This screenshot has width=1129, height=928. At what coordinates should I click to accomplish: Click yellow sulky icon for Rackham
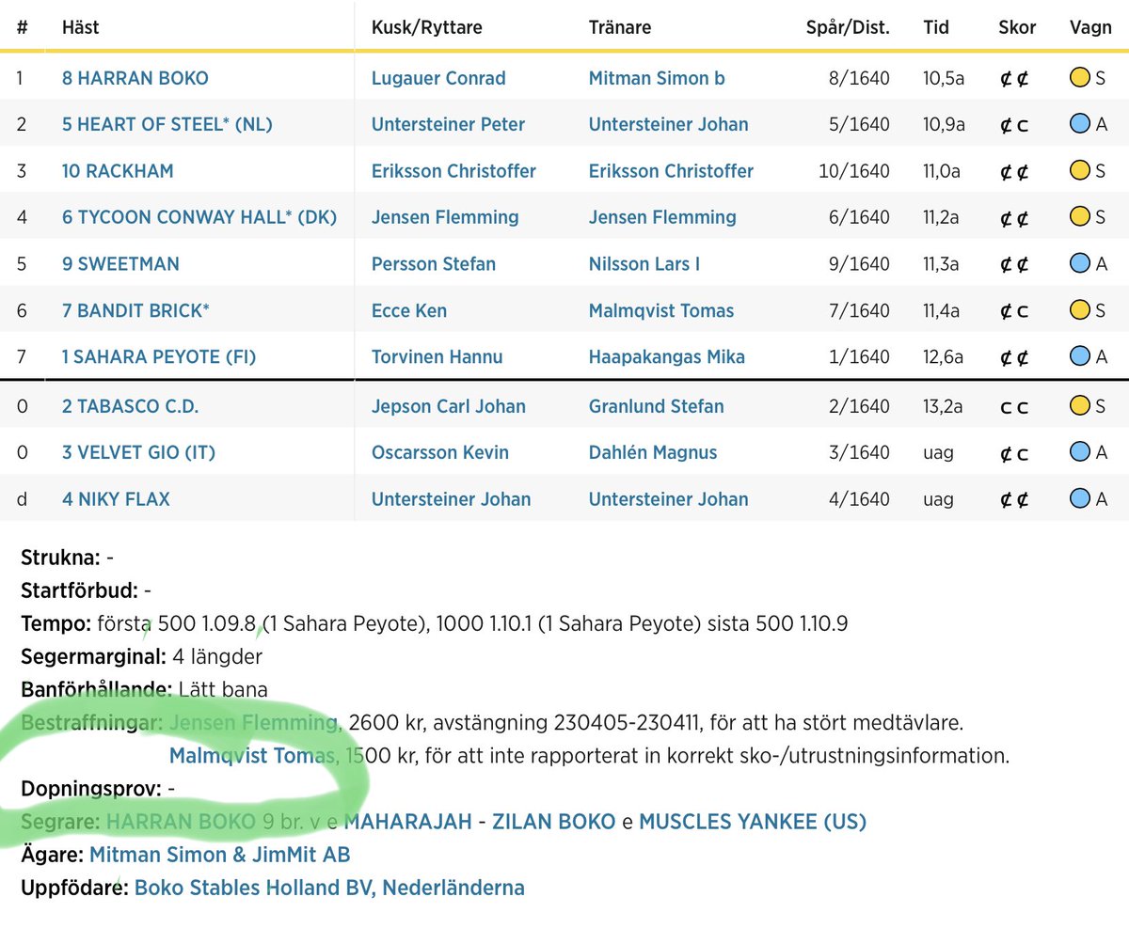pos(1080,171)
